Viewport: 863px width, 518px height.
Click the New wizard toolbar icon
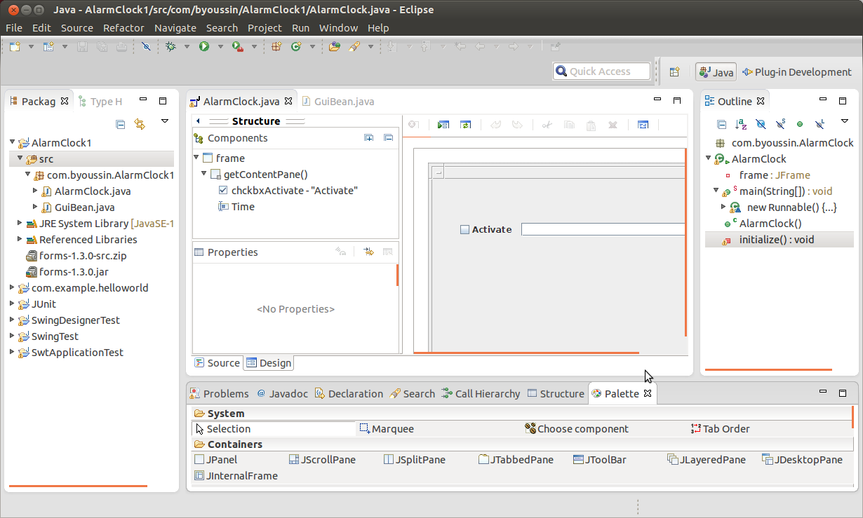pos(14,46)
